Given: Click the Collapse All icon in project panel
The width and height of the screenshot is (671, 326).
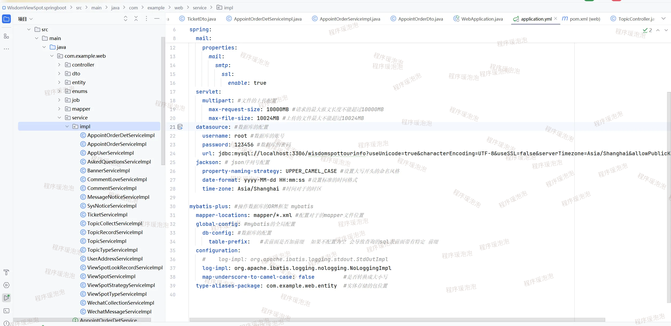Looking at the screenshot, I should point(136,18).
